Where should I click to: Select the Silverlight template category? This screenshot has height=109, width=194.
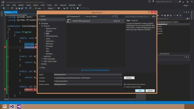(49, 46)
